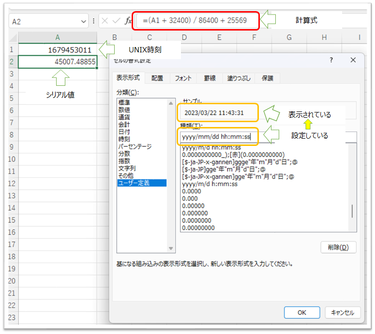Select cell A1 with value 1679453011

(x=58, y=50)
